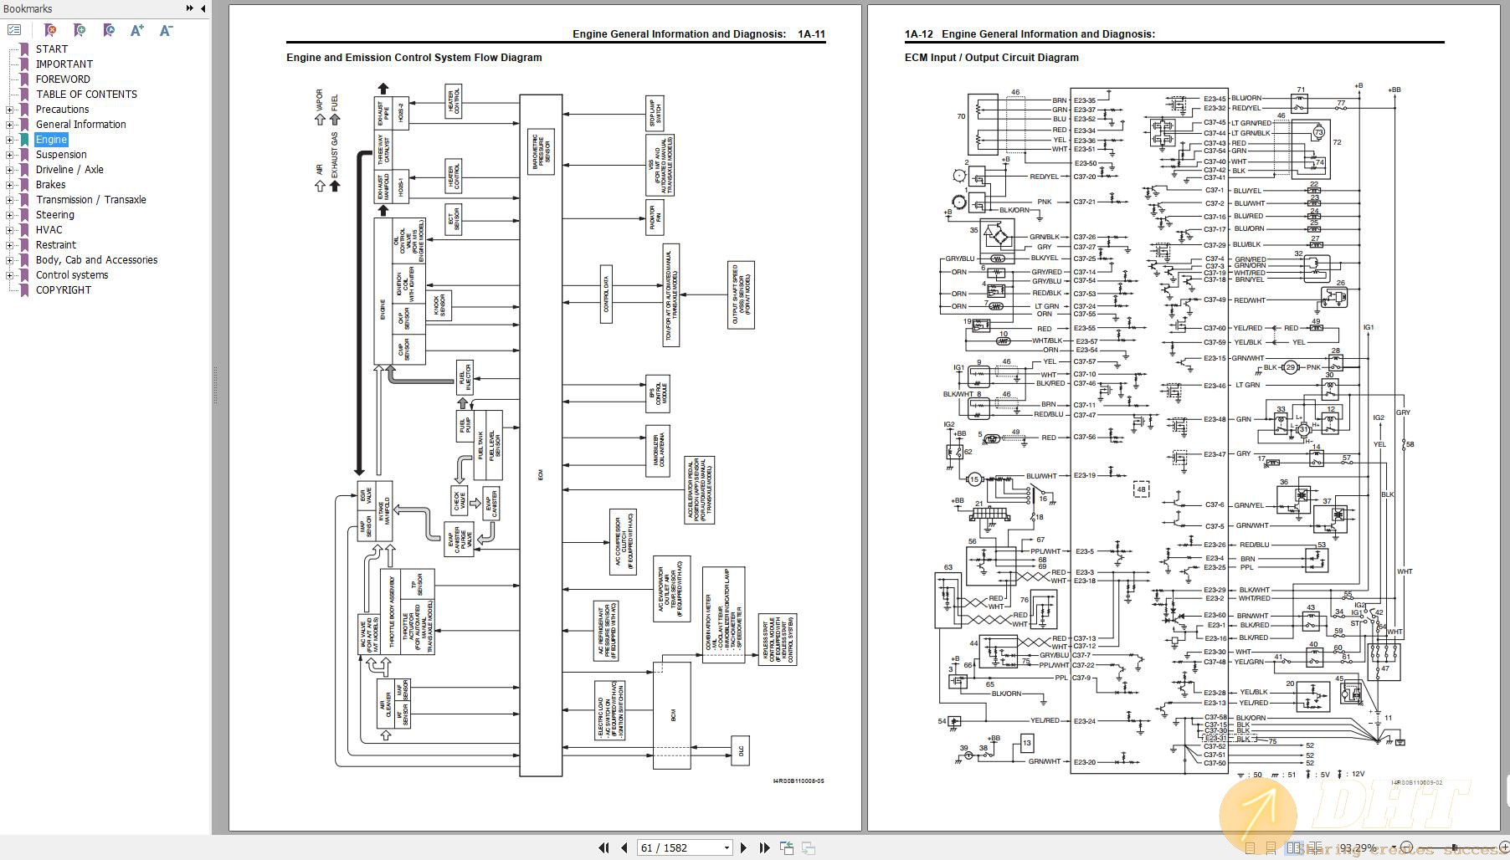Click the Bookmarks panel title
Image resolution: width=1510 pixels, height=860 pixels.
pos(28,8)
